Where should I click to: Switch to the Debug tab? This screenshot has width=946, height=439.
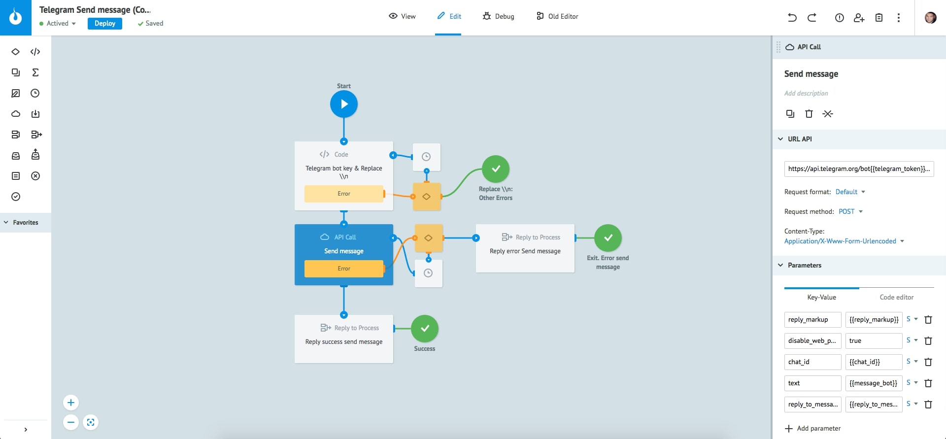click(x=499, y=16)
